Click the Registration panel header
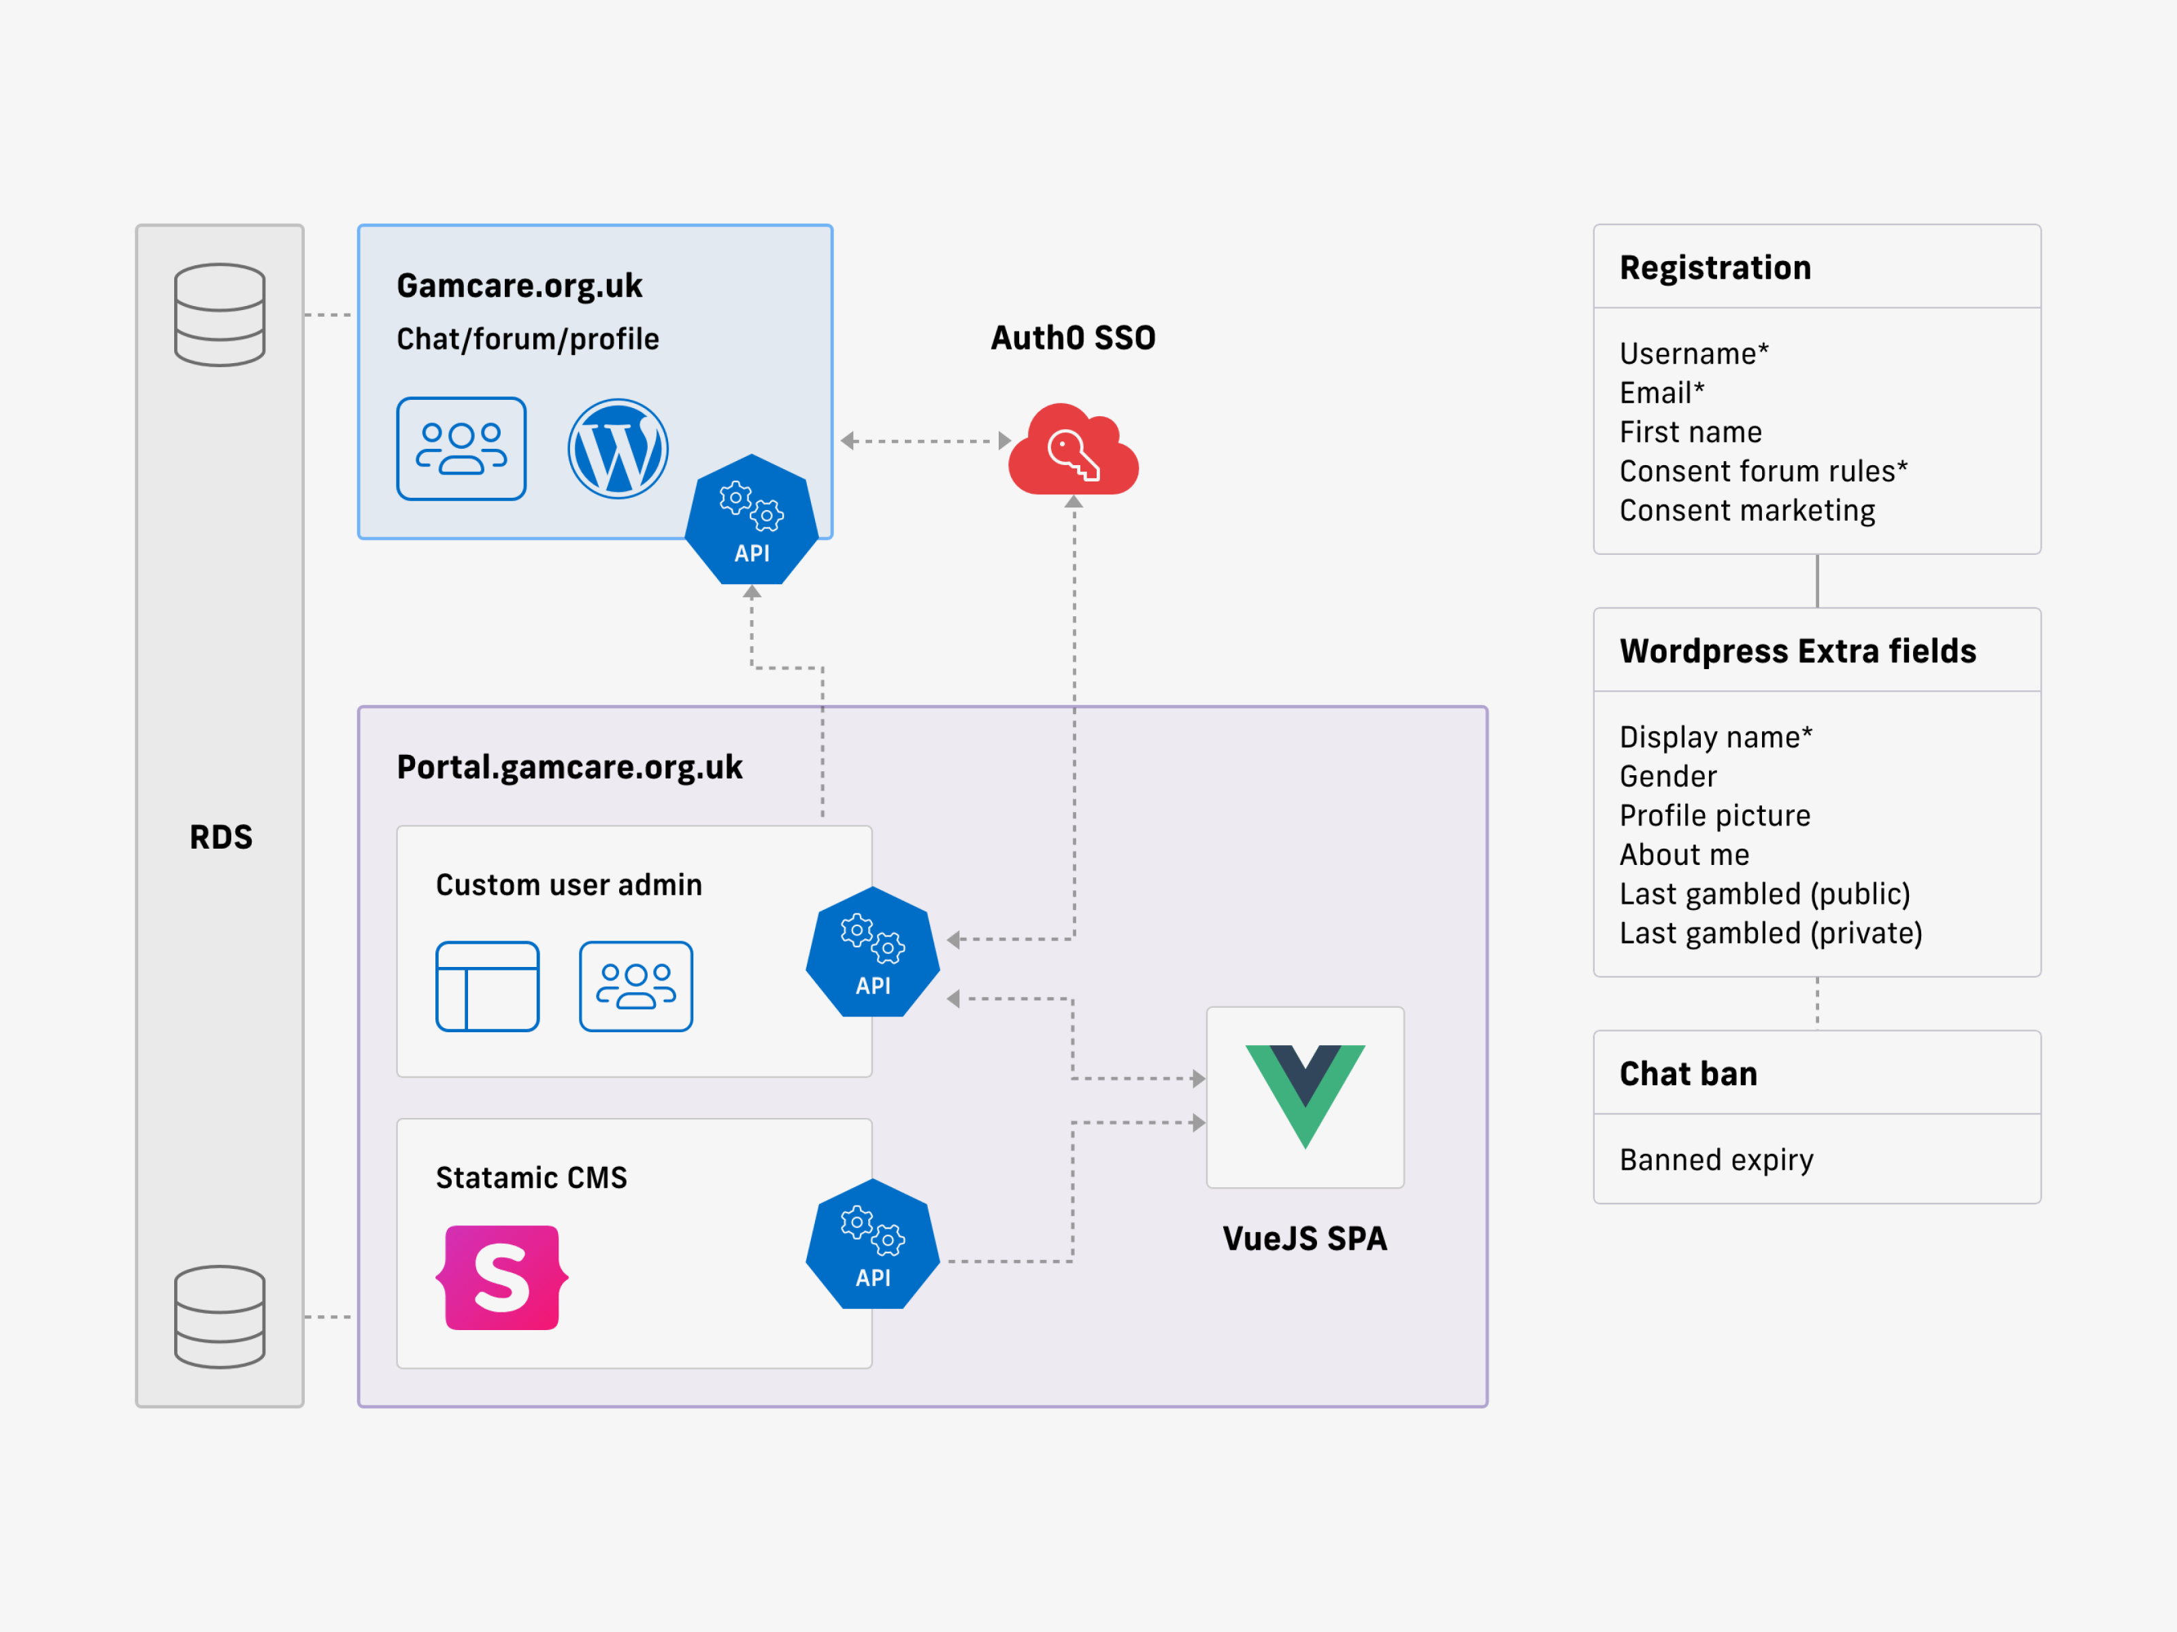Image resolution: width=2177 pixels, height=1632 pixels. point(1716,267)
